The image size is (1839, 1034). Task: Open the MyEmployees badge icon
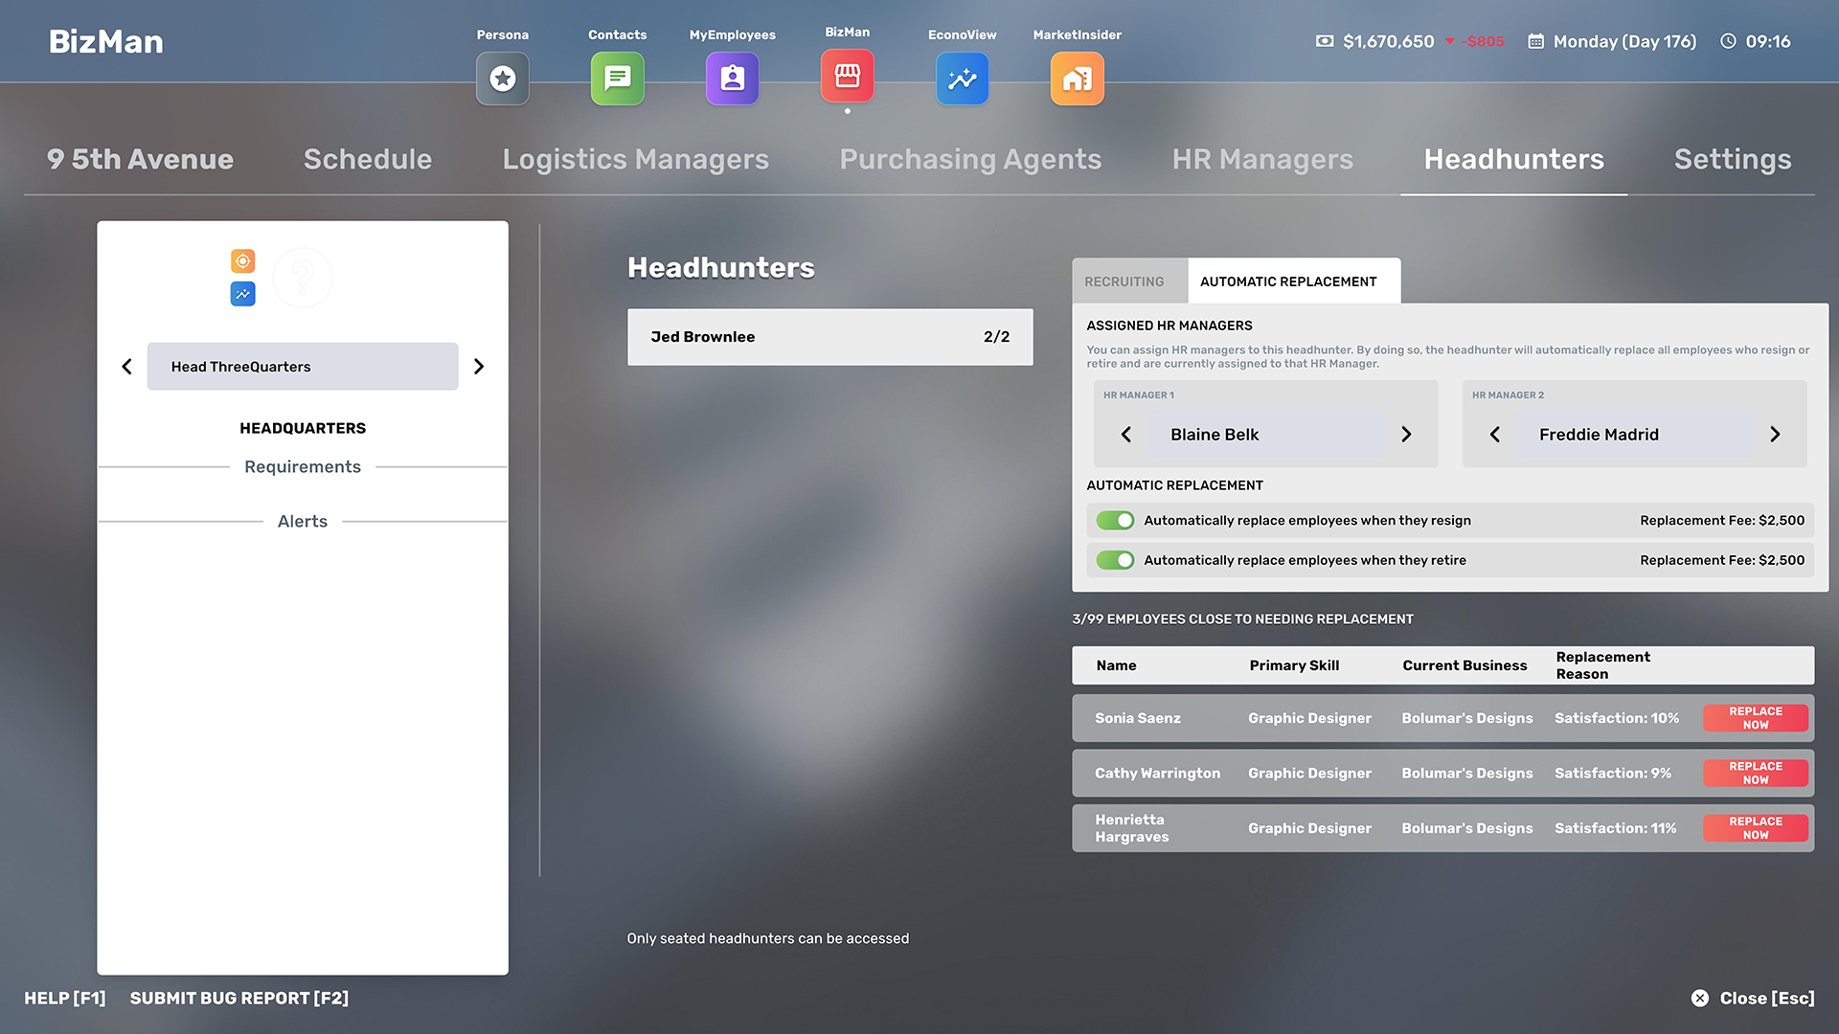click(x=732, y=79)
